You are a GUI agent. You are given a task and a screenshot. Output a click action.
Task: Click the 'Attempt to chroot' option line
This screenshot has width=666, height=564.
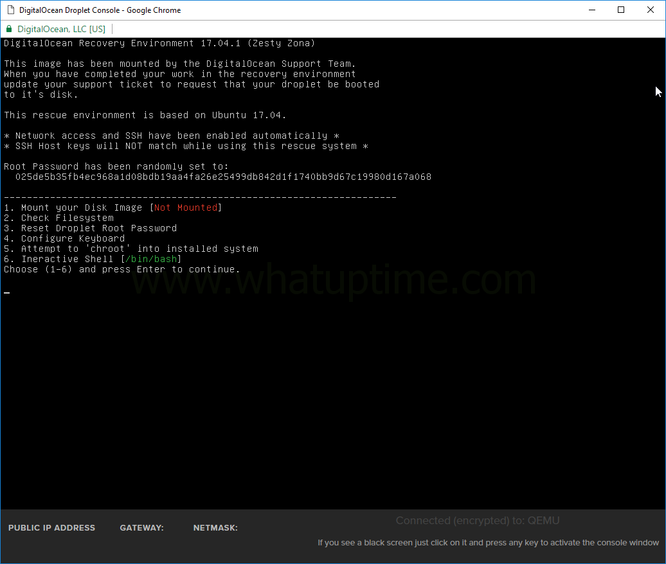[x=131, y=249]
